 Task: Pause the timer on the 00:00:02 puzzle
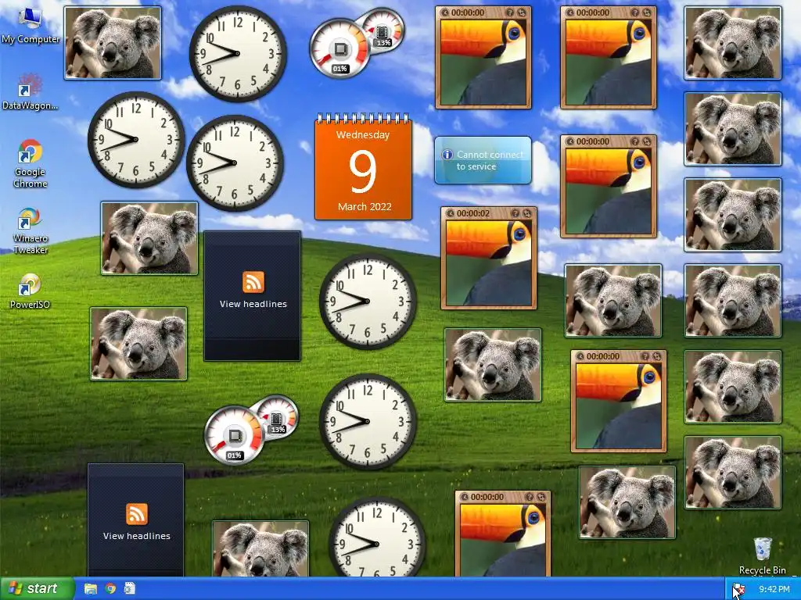click(450, 213)
